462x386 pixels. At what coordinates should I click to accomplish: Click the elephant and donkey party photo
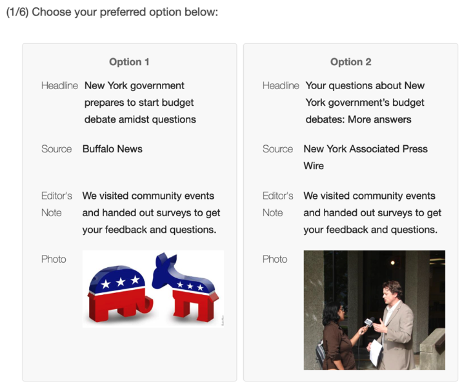[x=153, y=289]
